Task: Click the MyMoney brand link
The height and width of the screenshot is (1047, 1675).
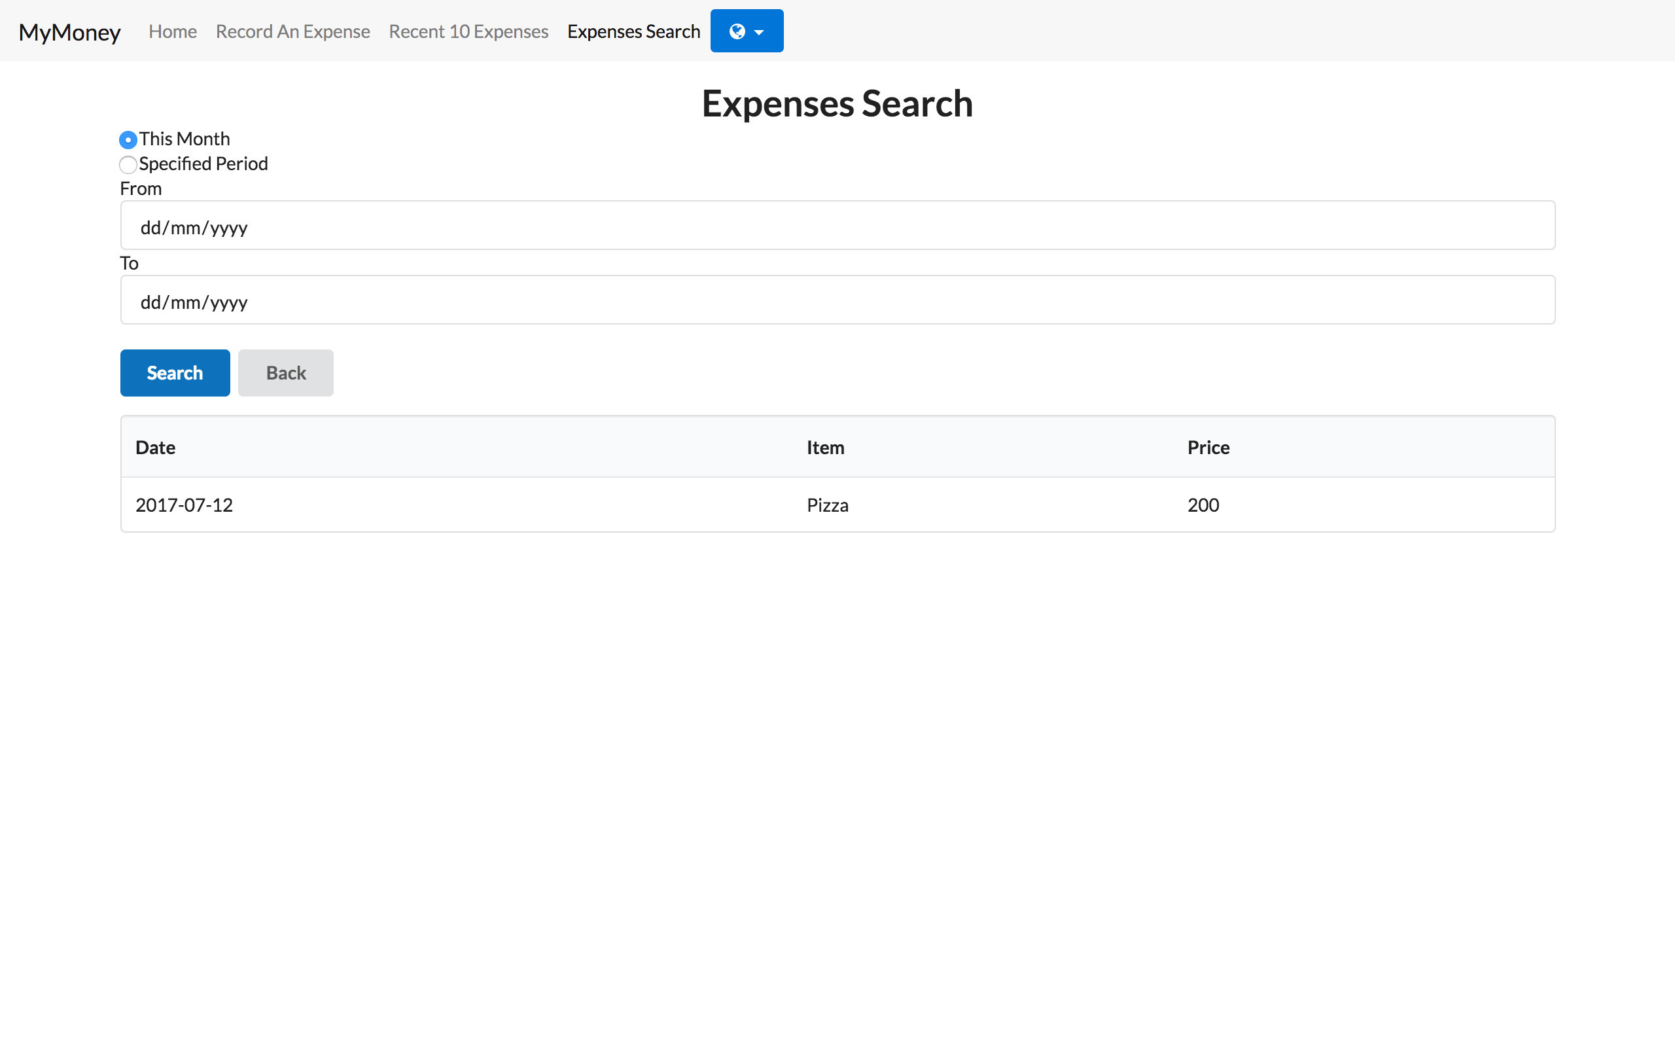Action: [x=69, y=32]
